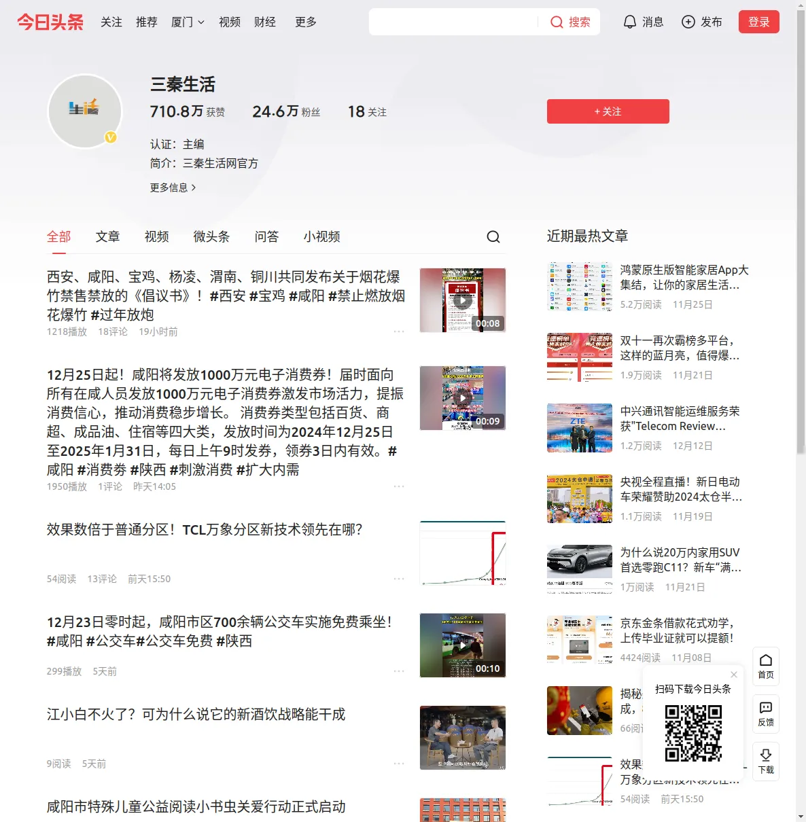Open the 零跑C11 silver SUV thumbnail
Screen dimensions: 806x822
(580, 569)
